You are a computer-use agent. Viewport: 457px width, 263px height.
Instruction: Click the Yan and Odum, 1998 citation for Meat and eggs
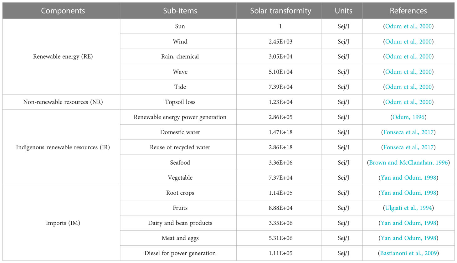click(x=408, y=238)
